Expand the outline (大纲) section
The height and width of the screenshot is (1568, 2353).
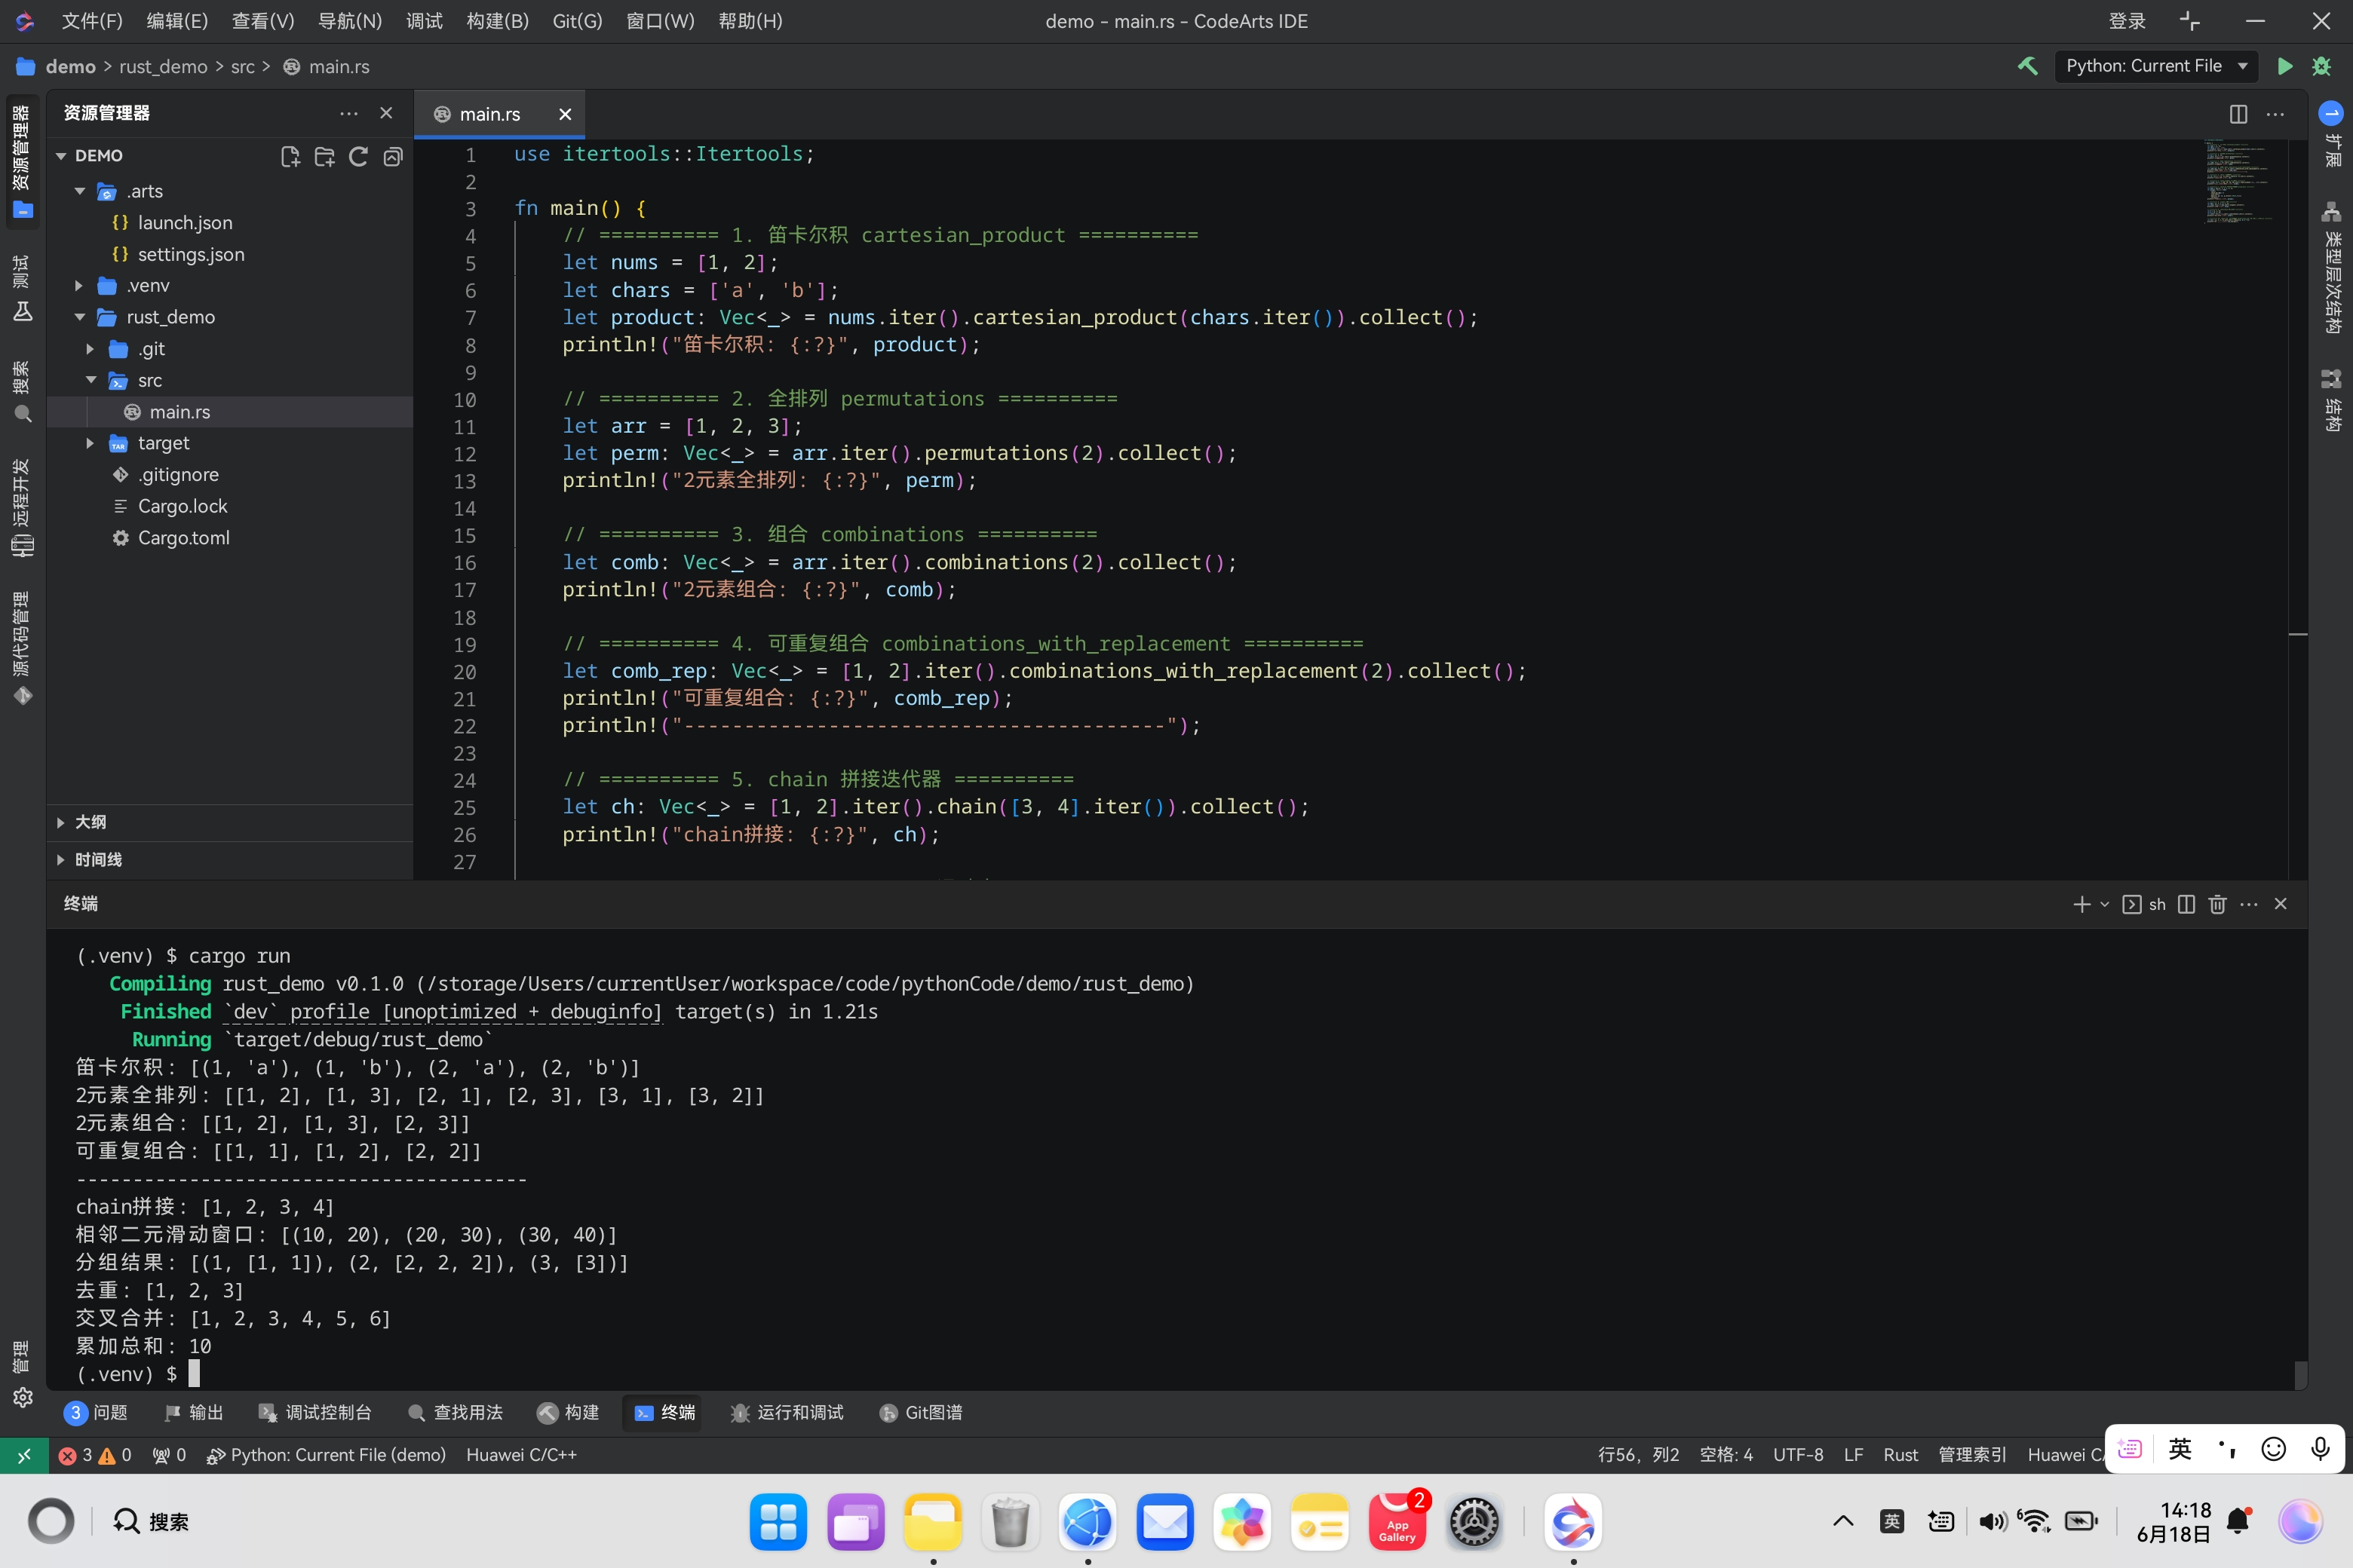pyautogui.click(x=230, y=822)
